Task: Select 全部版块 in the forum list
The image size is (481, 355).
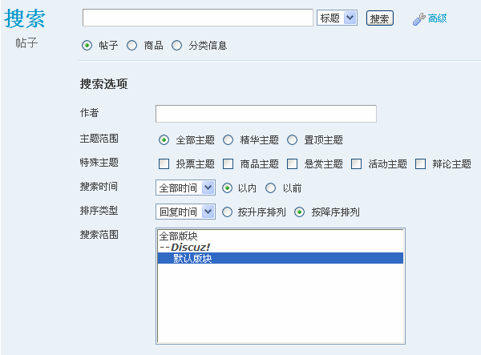Action: (x=281, y=236)
